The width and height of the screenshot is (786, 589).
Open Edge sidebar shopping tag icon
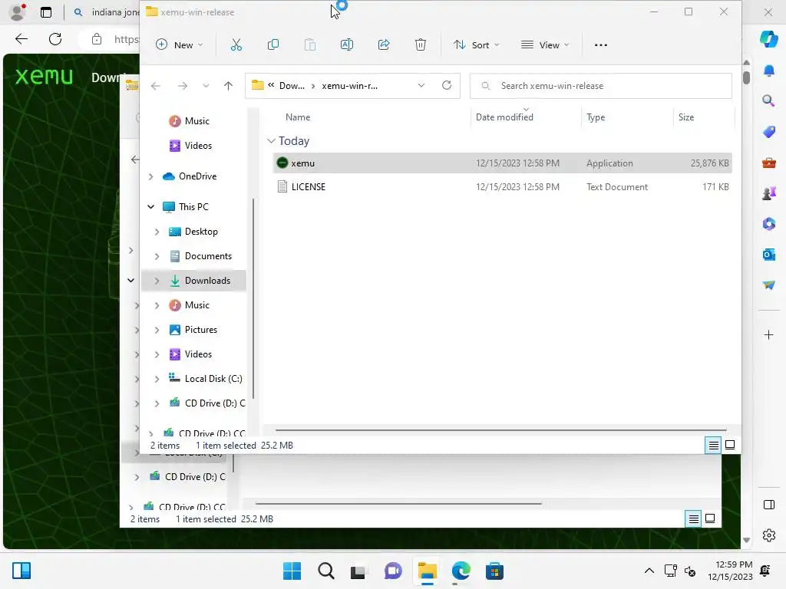[768, 132]
